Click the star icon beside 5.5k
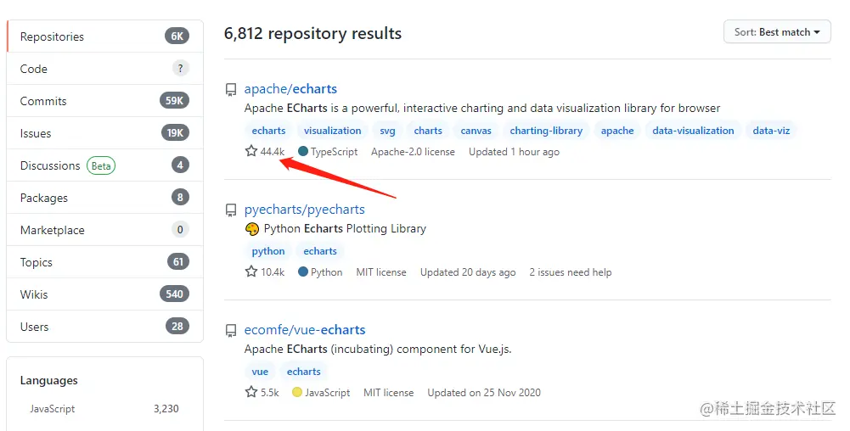This screenshot has height=431, width=850. [251, 391]
